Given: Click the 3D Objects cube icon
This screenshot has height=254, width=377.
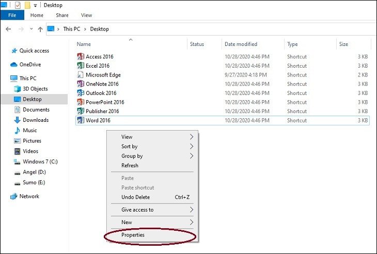Looking at the screenshot, I should point(18,89).
